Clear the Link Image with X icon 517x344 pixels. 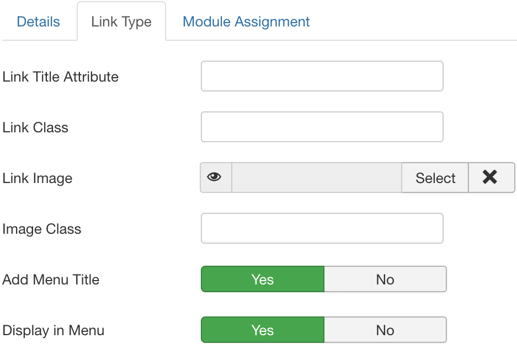(x=491, y=178)
